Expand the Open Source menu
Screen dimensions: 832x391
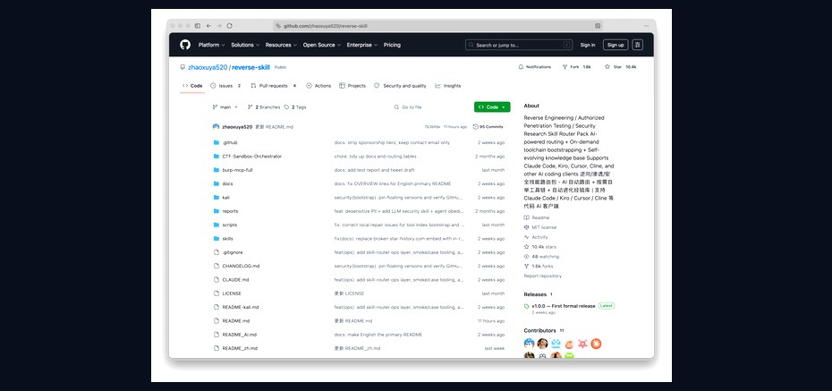click(x=321, y=45)
